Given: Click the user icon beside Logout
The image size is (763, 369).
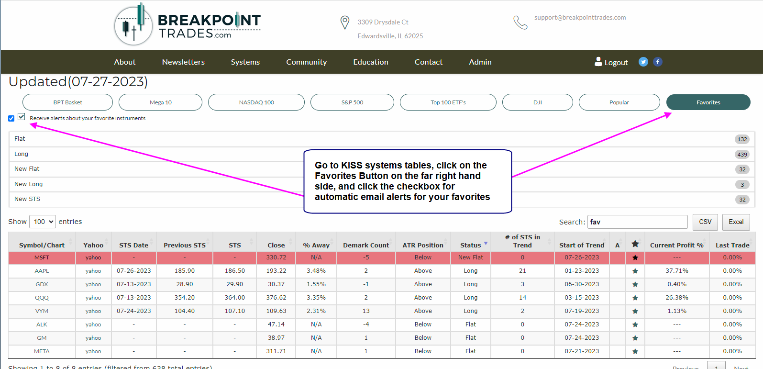Looking at the screenshot, I should (598, 61).
